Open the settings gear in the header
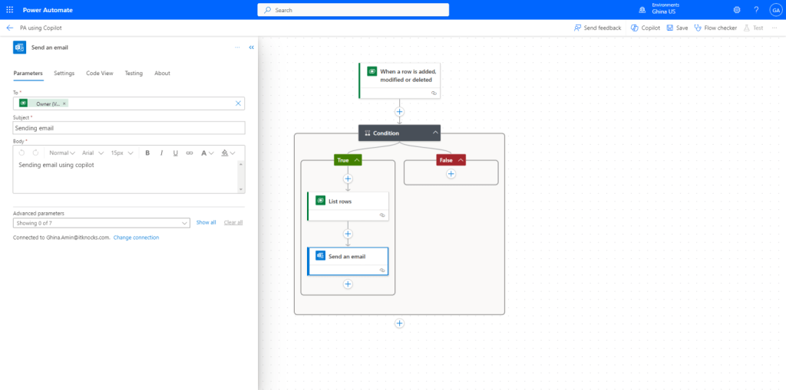Viewport: 786px width, 390px height. coord(737,10)
